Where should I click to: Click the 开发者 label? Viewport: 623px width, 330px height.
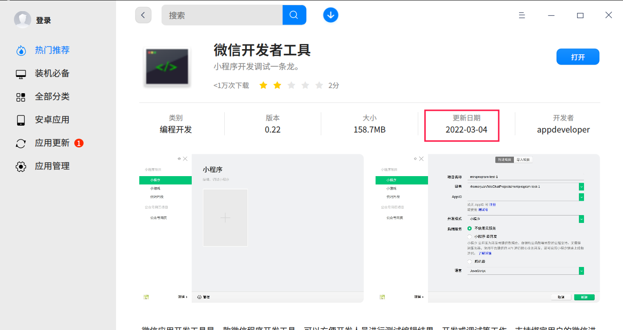coord(564,118)
